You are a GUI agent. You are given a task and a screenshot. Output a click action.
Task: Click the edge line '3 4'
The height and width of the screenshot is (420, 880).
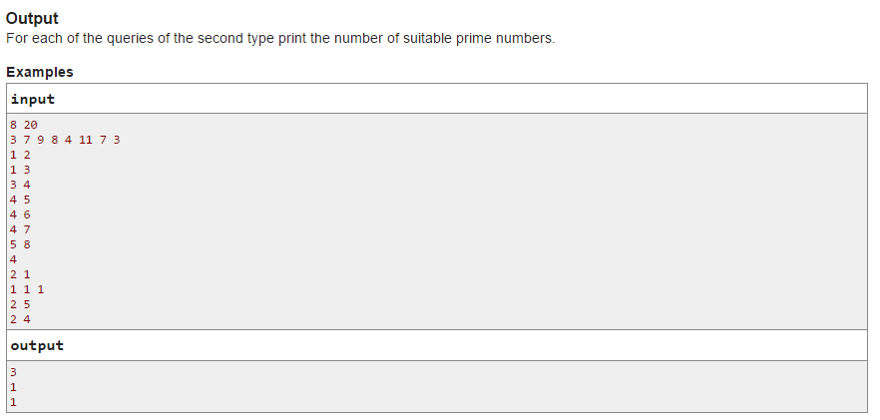(x=20, y=185)
